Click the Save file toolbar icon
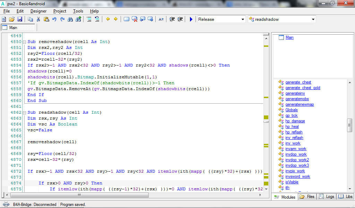The image size is (355, 208). click(x=20, y=19)
